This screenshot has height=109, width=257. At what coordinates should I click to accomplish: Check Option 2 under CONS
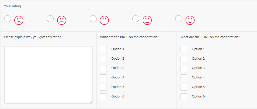[184, 59]
